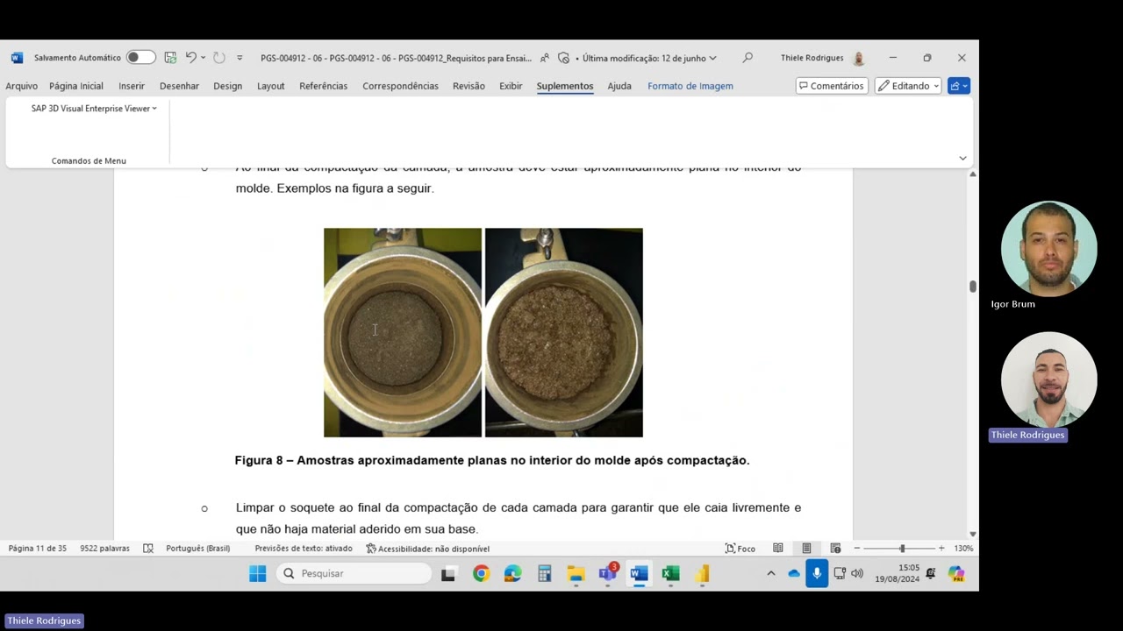Select the left mold sample photo
The width and height of the screenshot is (1123, 631).
click(x=403, y=332)
